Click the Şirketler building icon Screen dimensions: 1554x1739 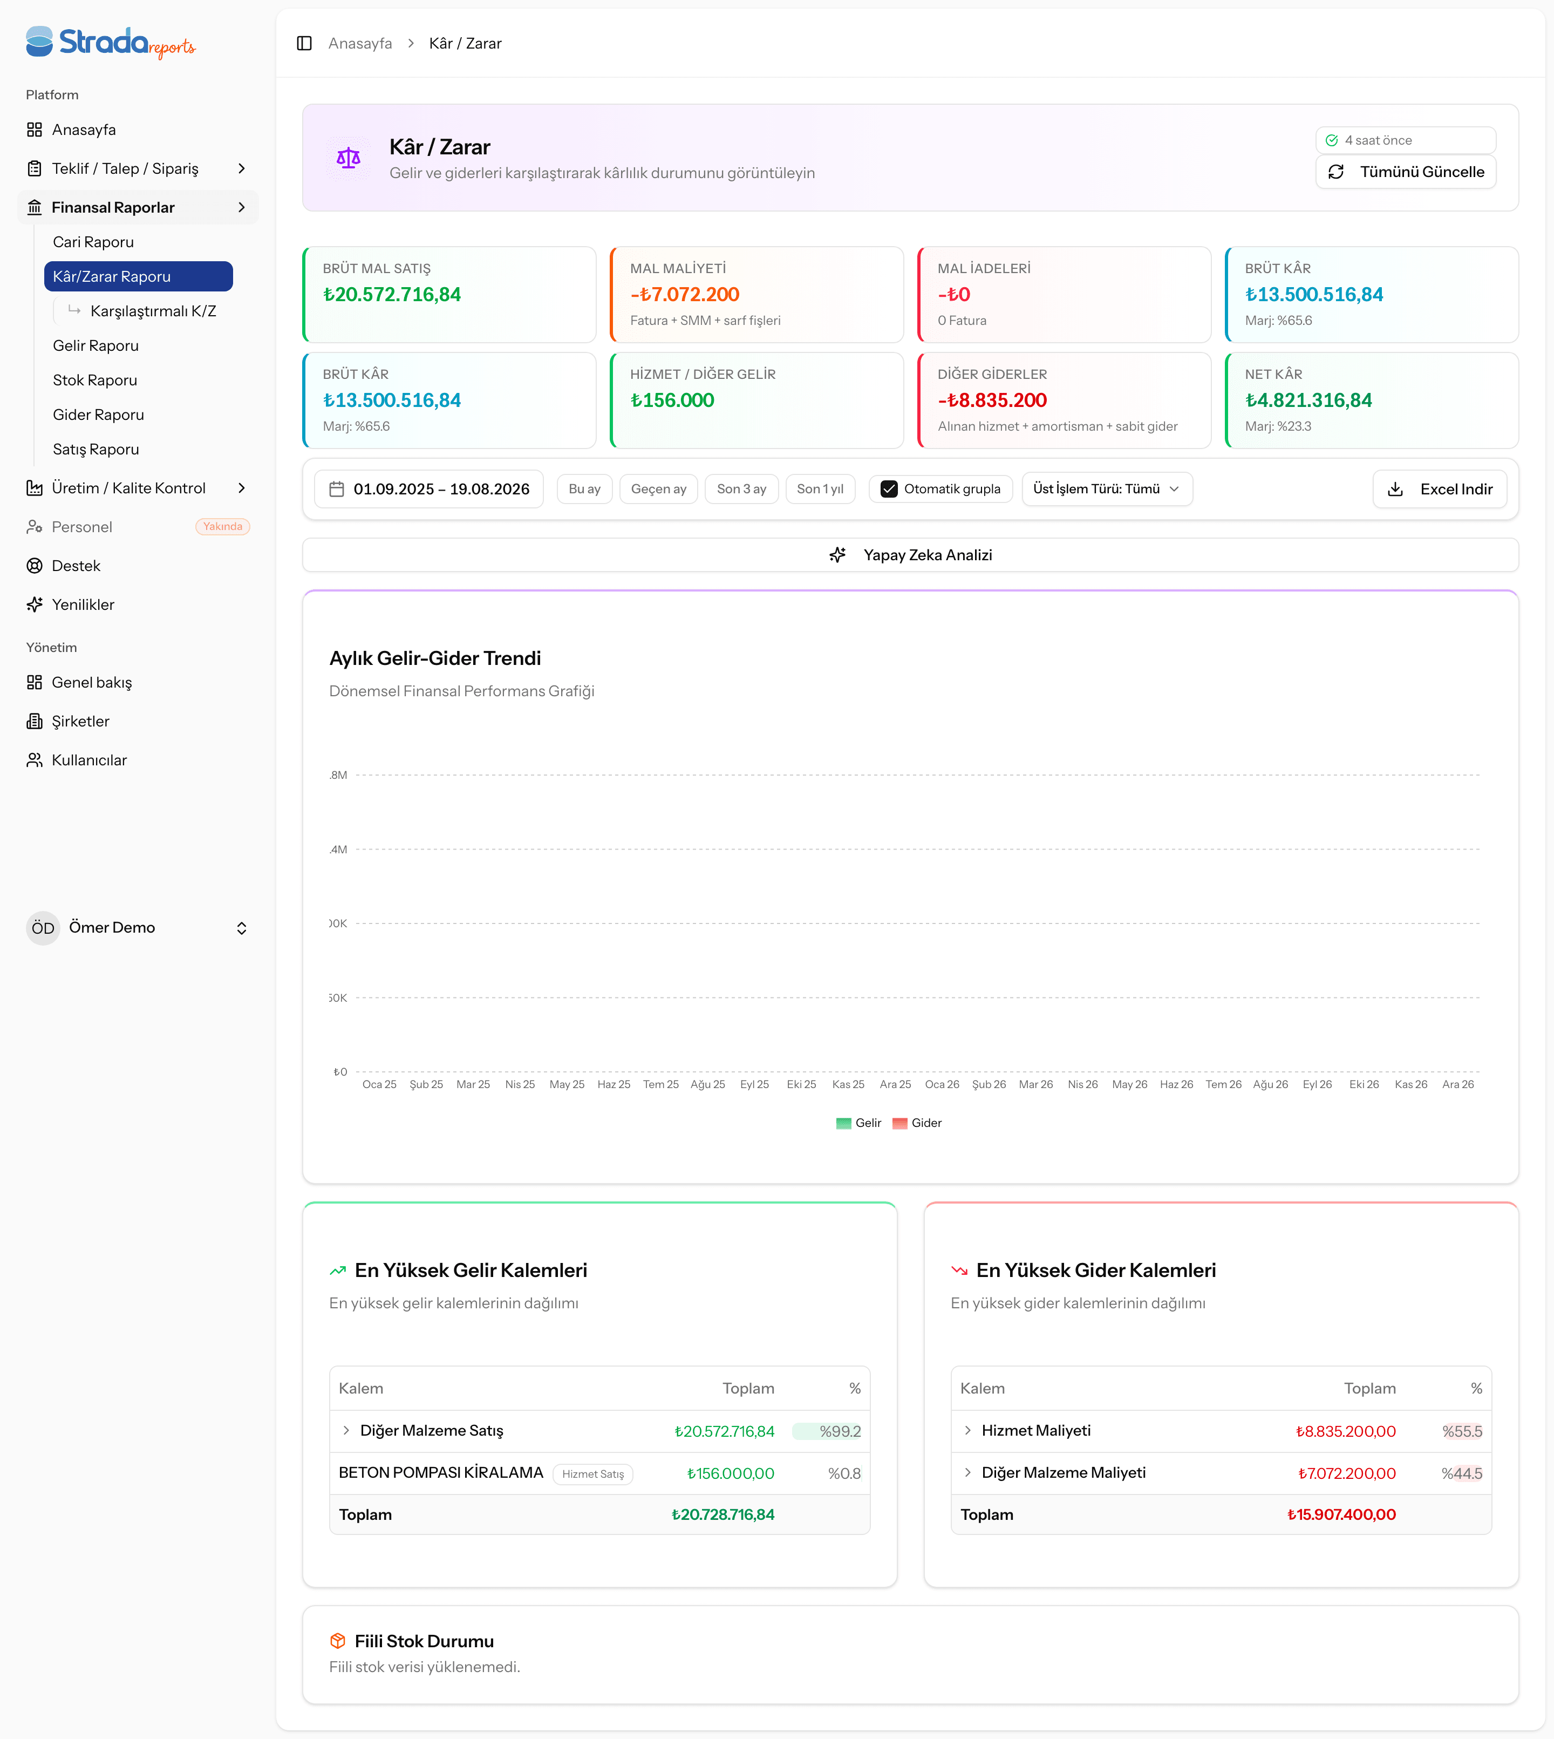coord(34,722)
